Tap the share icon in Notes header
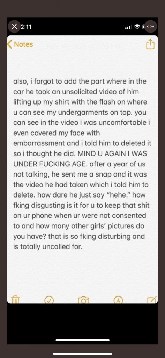The image size is (165, 358). pyautogui.click(x=150, y=44)
